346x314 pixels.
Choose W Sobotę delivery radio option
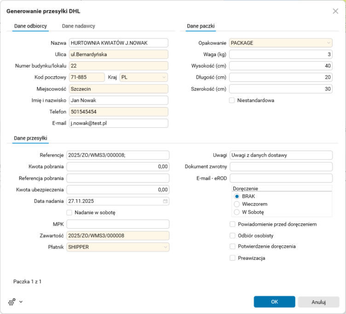(237, 212)
